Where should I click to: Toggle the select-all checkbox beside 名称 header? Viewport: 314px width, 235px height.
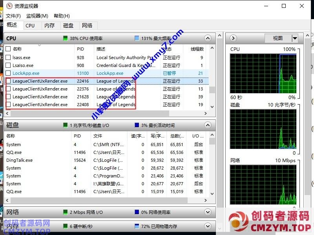point(8,49)
